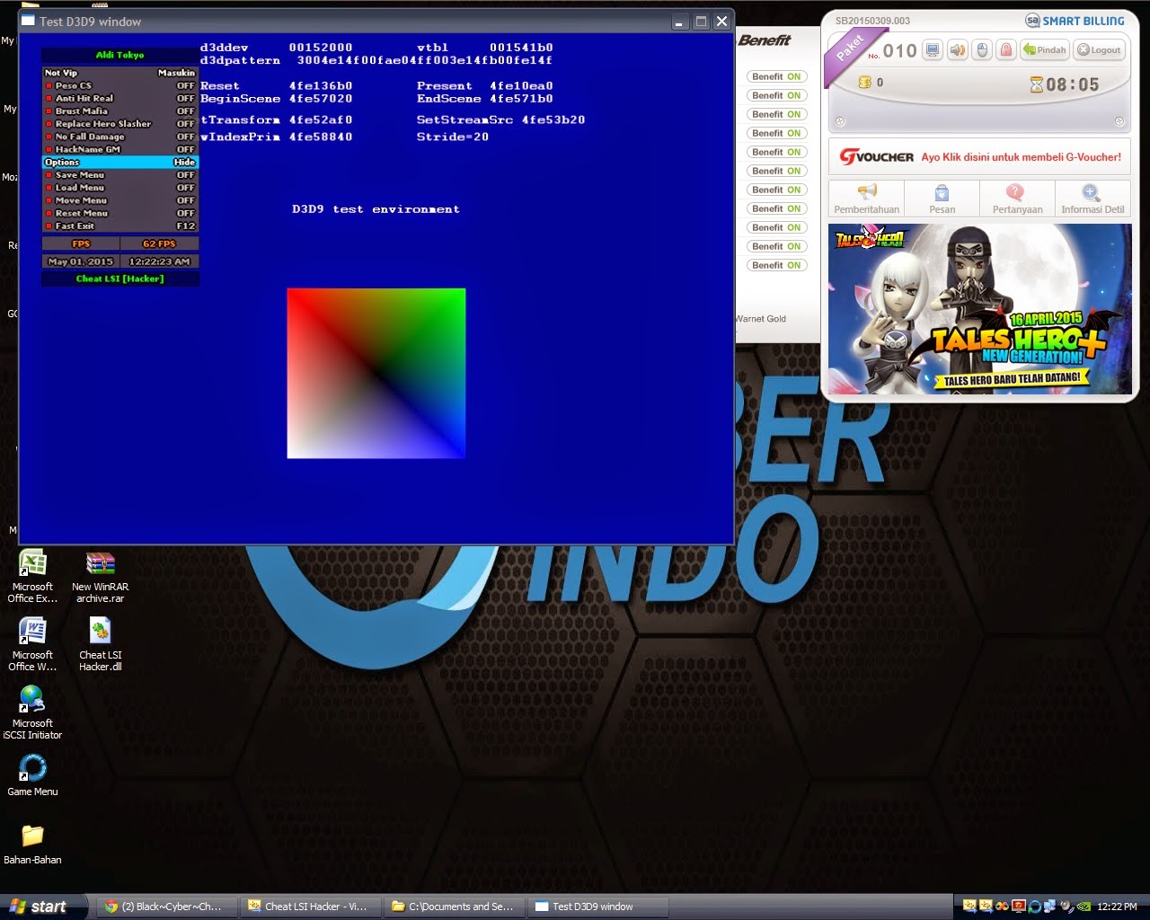Image resolution: width=1150 pixels, height=920 pixels.
Task: Click the Pindah button
Action: tap(1044, 50)
